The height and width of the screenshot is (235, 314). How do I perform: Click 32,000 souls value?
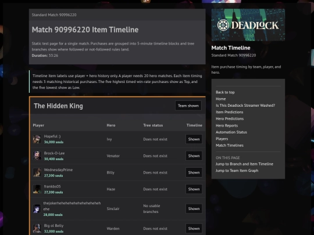[x=53, y=232]
